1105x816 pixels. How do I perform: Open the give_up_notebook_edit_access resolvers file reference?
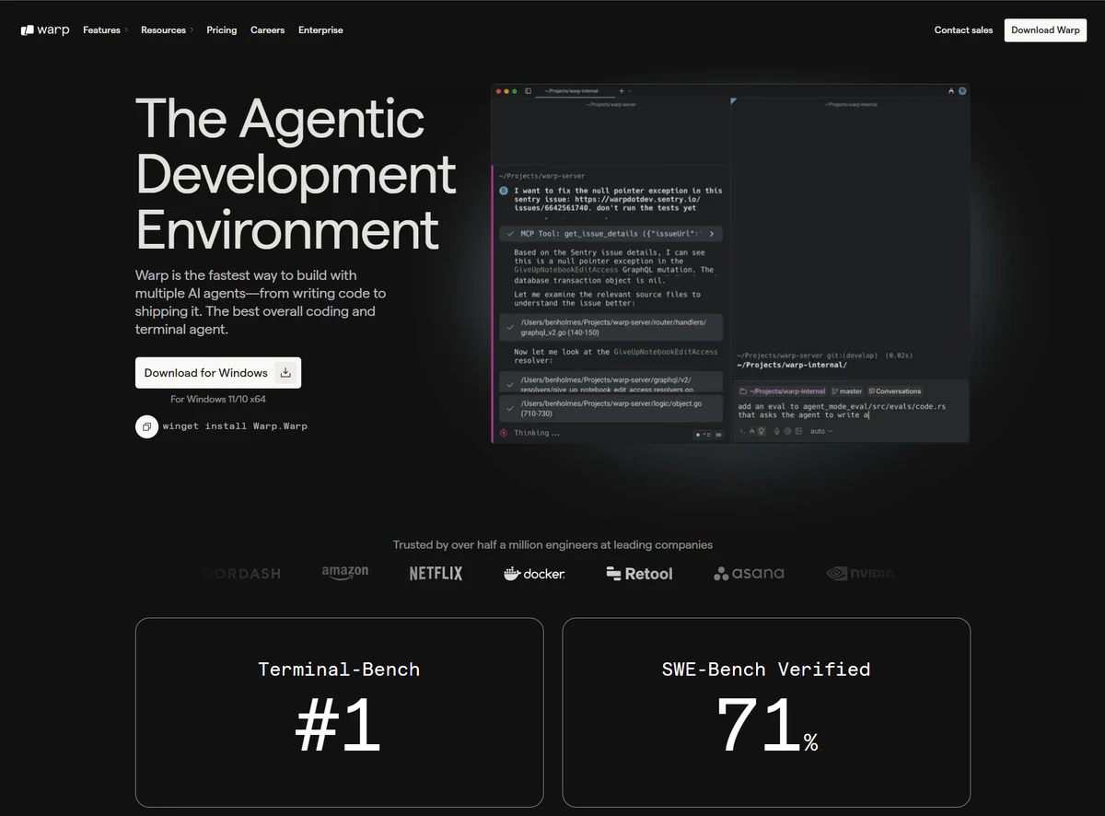[611, 382]
